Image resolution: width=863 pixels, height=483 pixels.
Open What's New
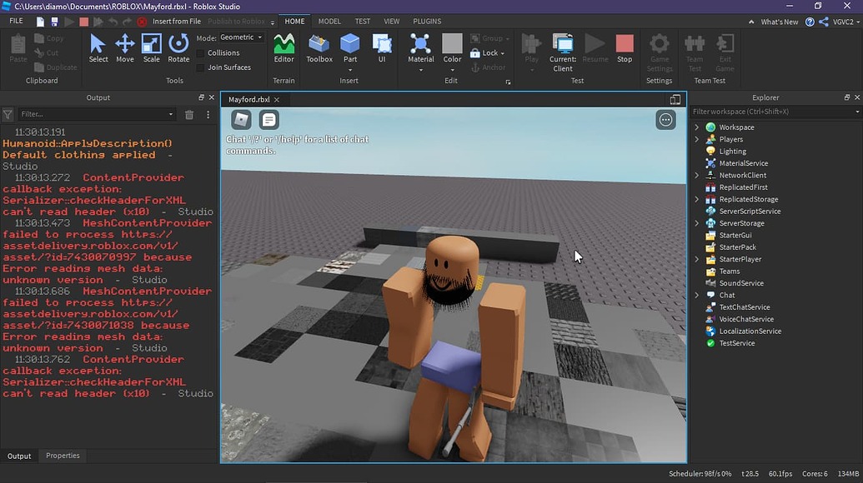[780, 22]
